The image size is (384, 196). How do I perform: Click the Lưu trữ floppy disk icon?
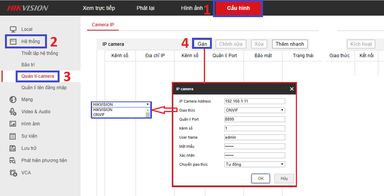(13, 148)
